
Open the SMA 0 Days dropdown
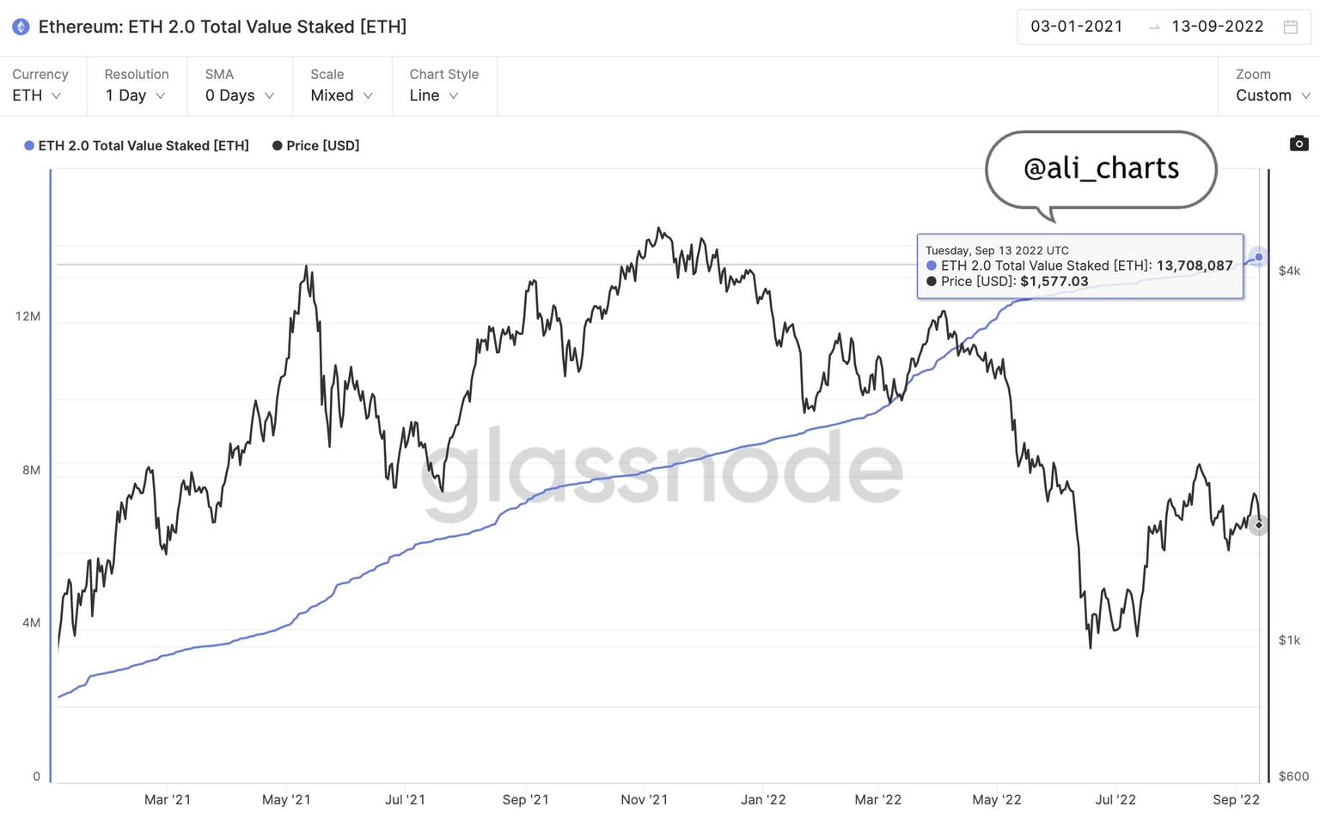coord(239,95)
